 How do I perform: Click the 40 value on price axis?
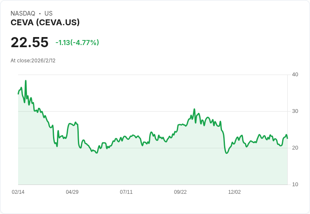point(295,75)
